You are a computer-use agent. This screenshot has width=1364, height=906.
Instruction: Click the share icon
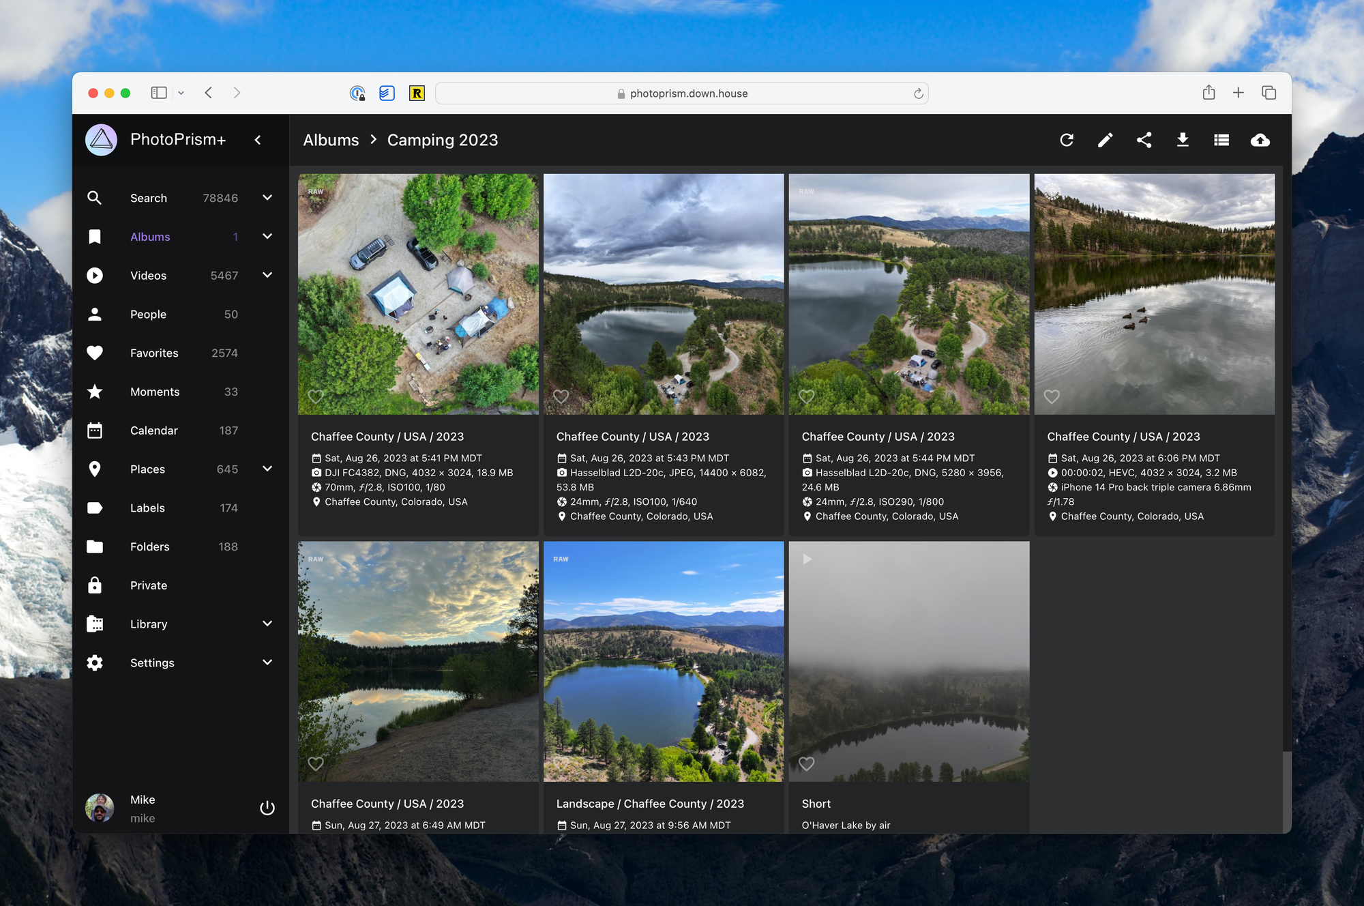coord(1144,141)
